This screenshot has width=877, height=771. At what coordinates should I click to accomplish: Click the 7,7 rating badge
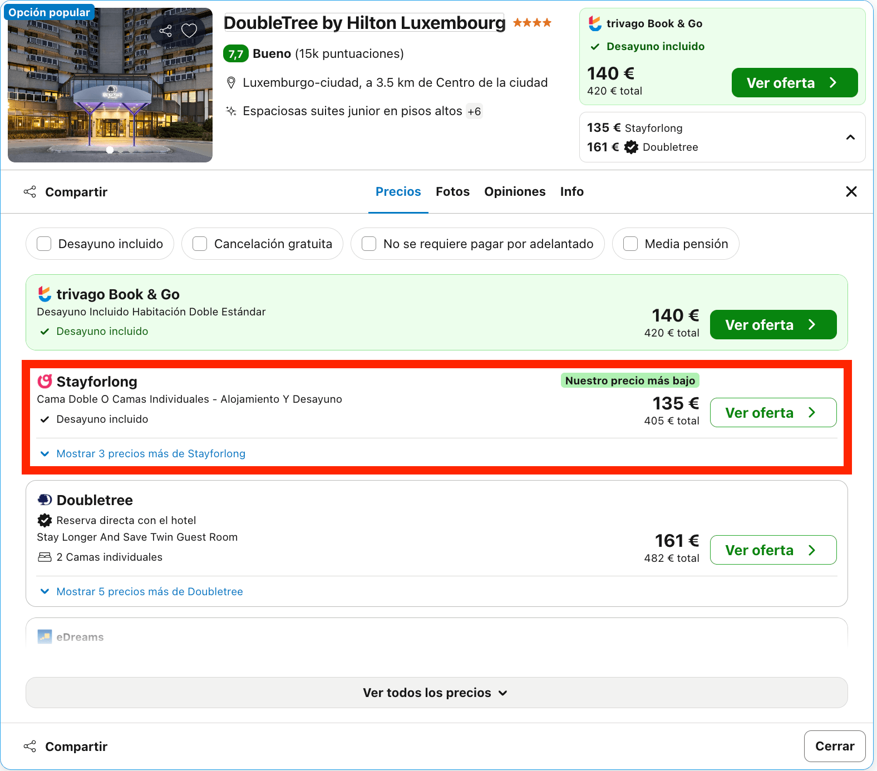coord(236,54)
